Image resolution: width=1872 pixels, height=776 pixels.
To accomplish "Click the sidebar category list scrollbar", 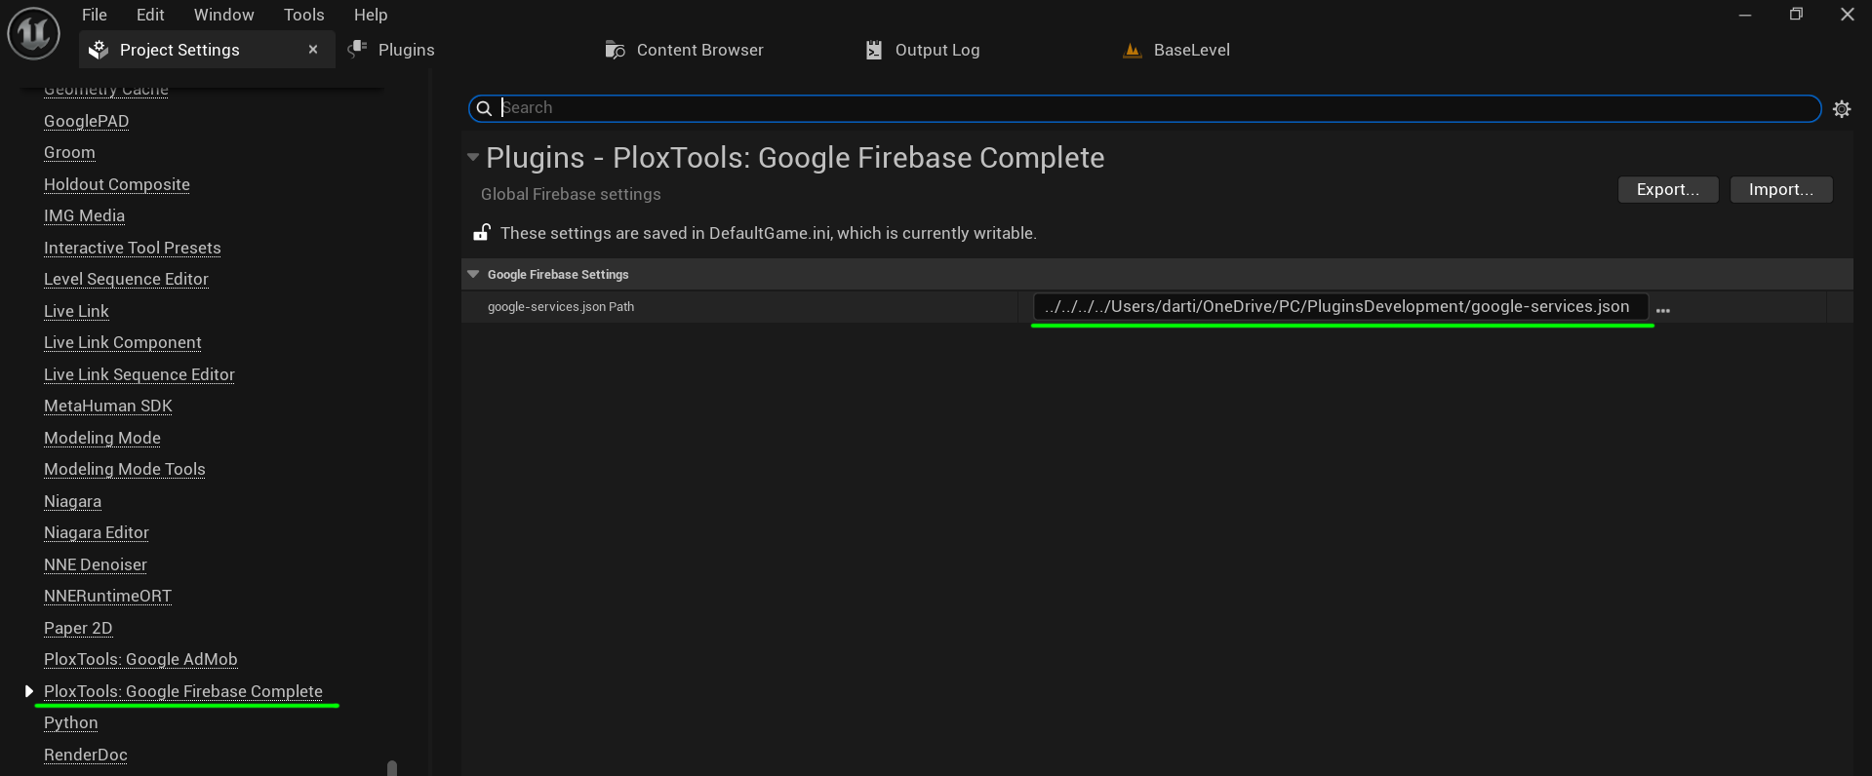I will click(x=392, y=767).
